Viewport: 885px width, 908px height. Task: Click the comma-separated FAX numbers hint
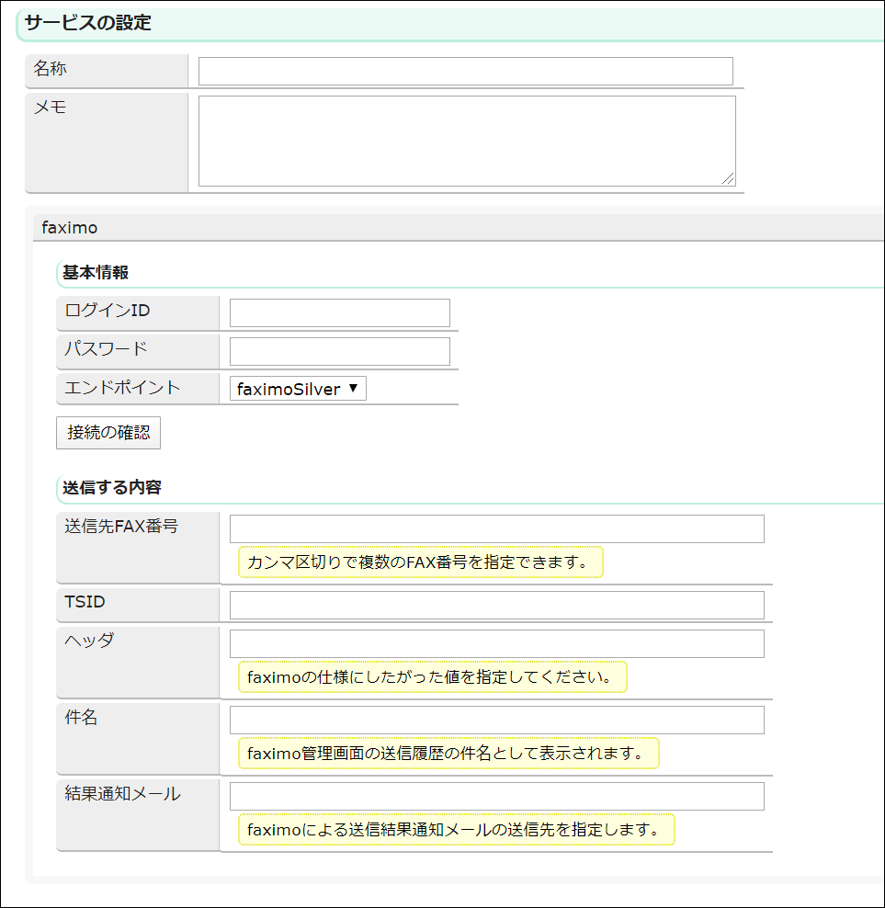(x=420, y=562)
